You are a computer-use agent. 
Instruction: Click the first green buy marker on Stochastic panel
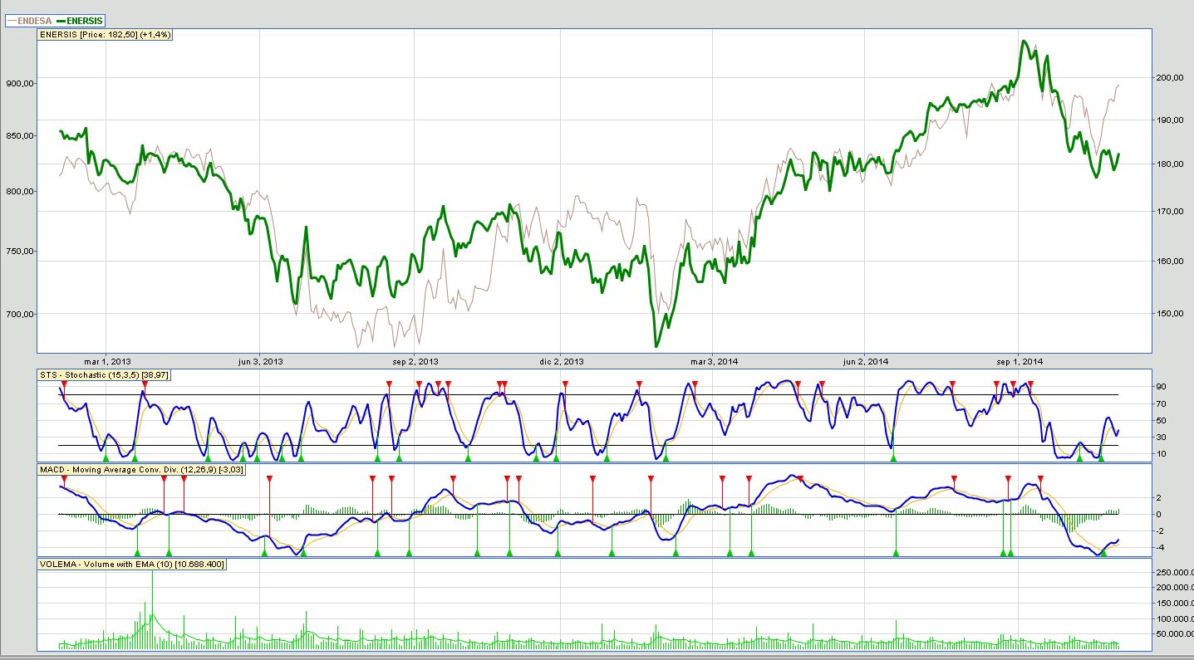coord(105,457)
